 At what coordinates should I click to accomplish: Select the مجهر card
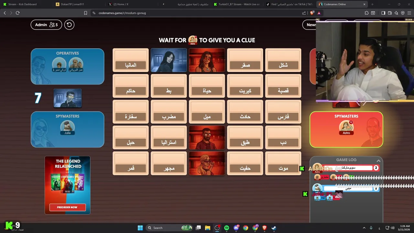[x=169, y=164]
